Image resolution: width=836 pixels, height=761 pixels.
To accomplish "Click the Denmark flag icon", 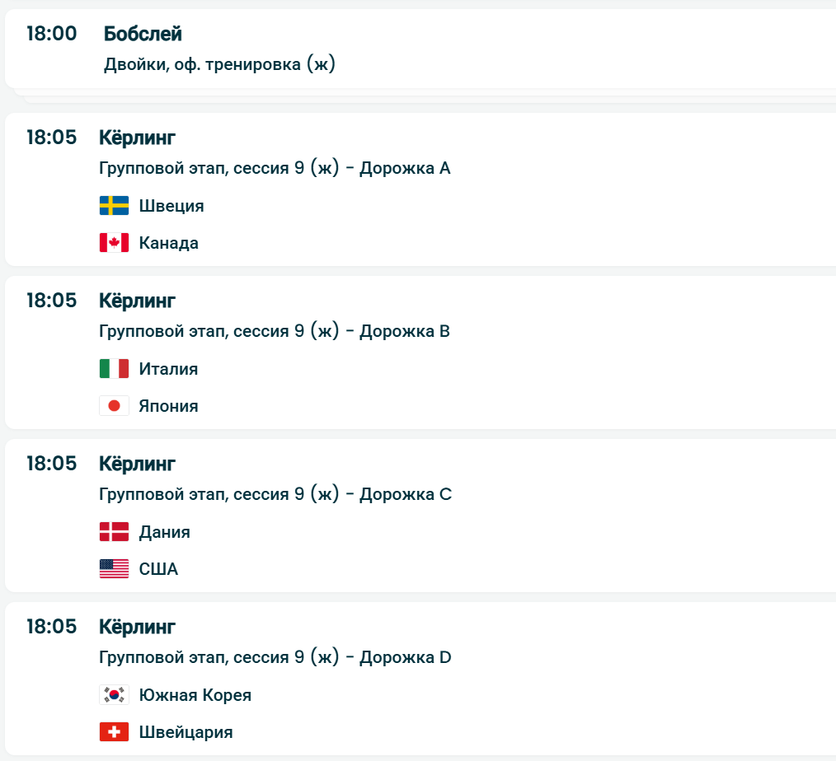I will 114,531.
